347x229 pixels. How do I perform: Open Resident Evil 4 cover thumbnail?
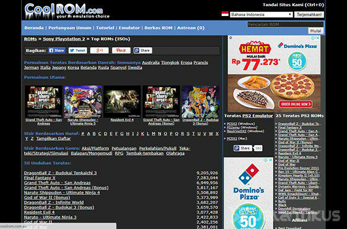(122, 102)
